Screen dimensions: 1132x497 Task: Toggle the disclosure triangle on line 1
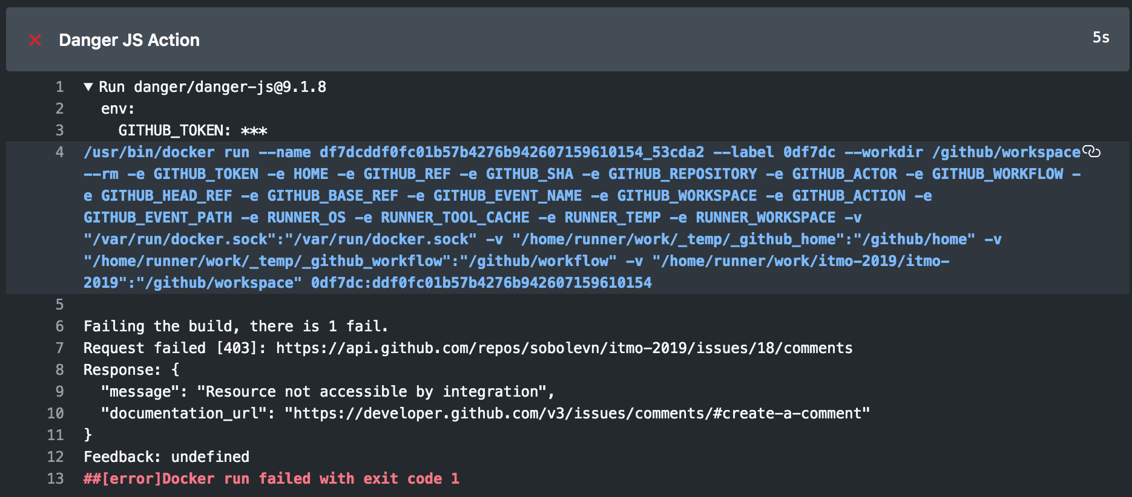(88, 86)
